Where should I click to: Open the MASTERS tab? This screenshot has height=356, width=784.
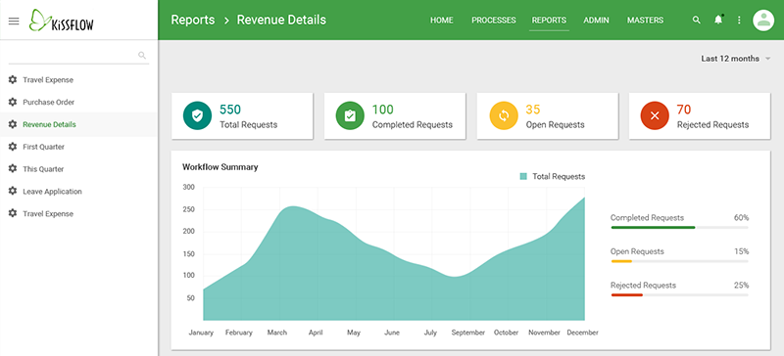[x=645, y=21]
